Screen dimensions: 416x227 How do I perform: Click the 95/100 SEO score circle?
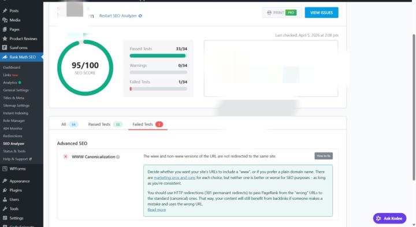[85, 68]
